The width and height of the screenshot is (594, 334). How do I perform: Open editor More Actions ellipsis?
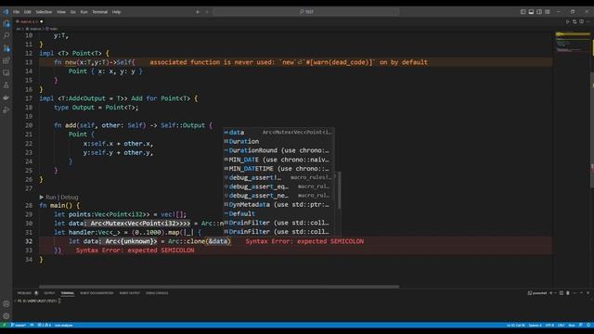point(588,21)
